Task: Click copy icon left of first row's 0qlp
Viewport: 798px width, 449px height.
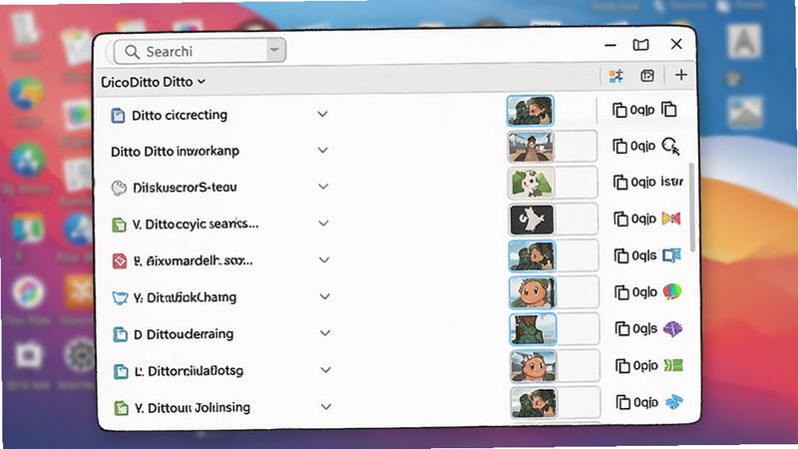Action: (619, 110)
